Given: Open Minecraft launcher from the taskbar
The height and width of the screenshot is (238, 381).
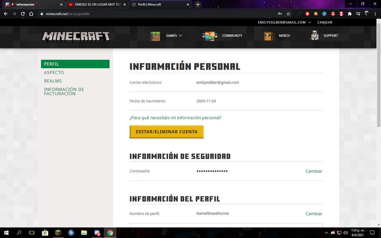Looking at the screenshot, I should point(58,233).
